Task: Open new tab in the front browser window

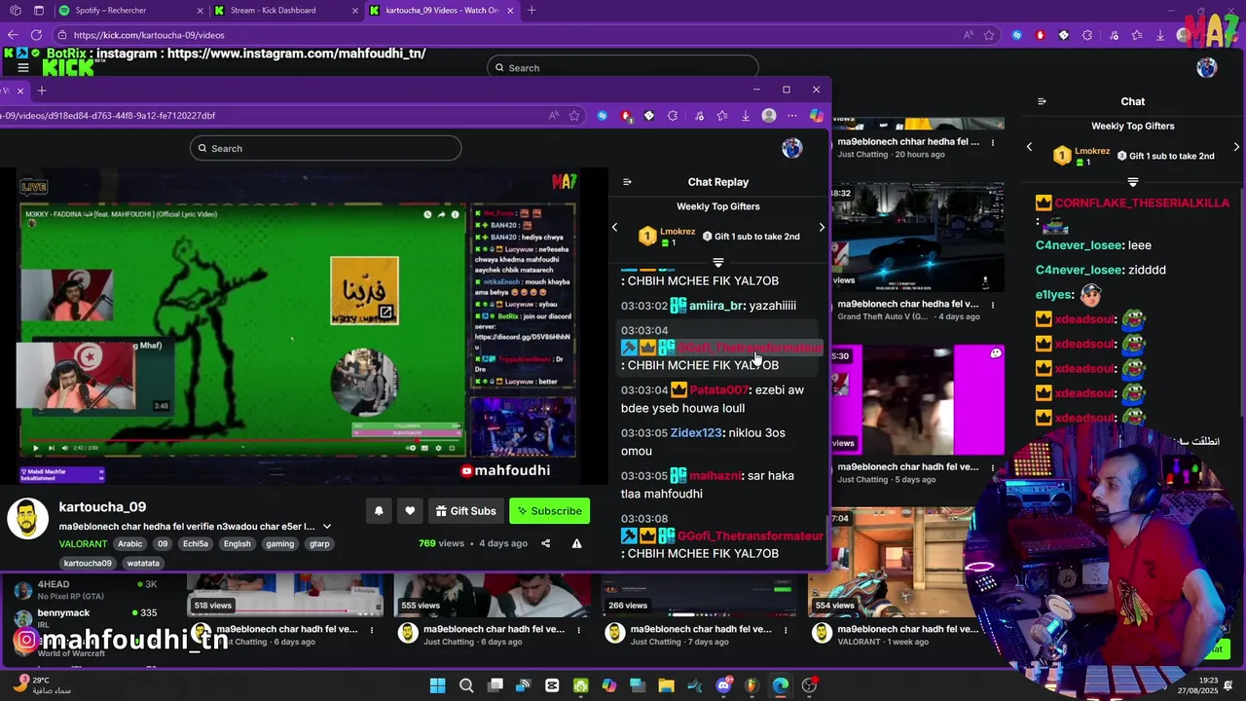Action: pyautogui.click(x=42, y=91)
